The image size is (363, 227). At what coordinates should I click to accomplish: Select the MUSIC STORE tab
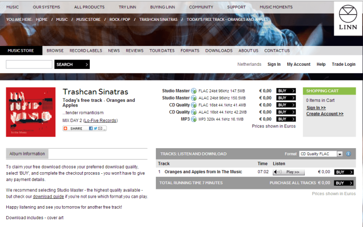click(x=21, y=51)
